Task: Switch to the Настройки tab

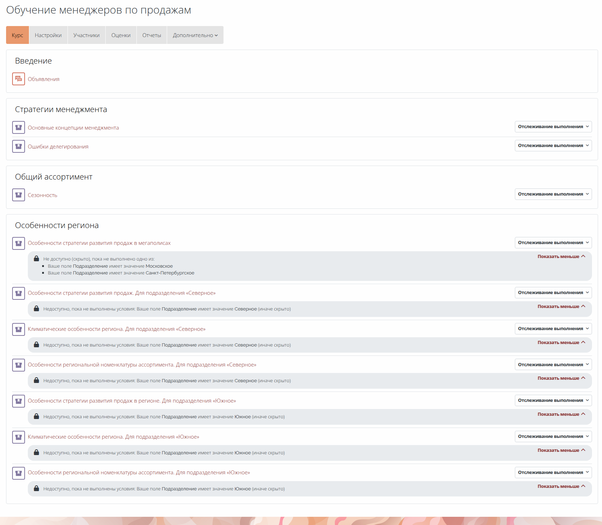Action: point(48,35)
